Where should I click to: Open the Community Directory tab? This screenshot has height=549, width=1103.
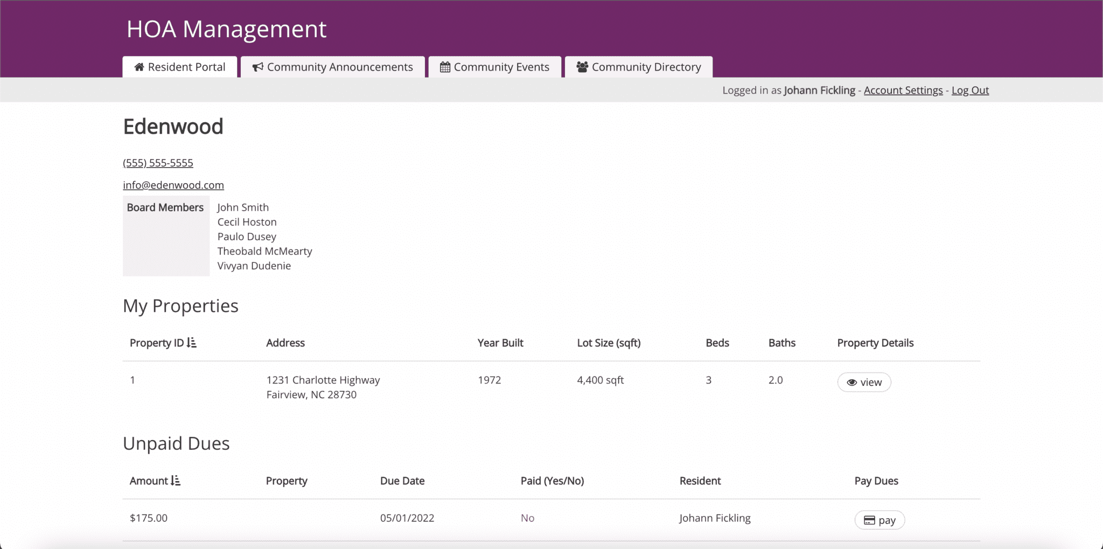click(638, 67)
